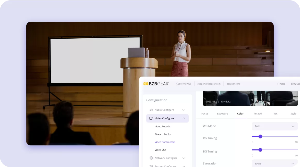Click the BZBGEAR logo

156,84
